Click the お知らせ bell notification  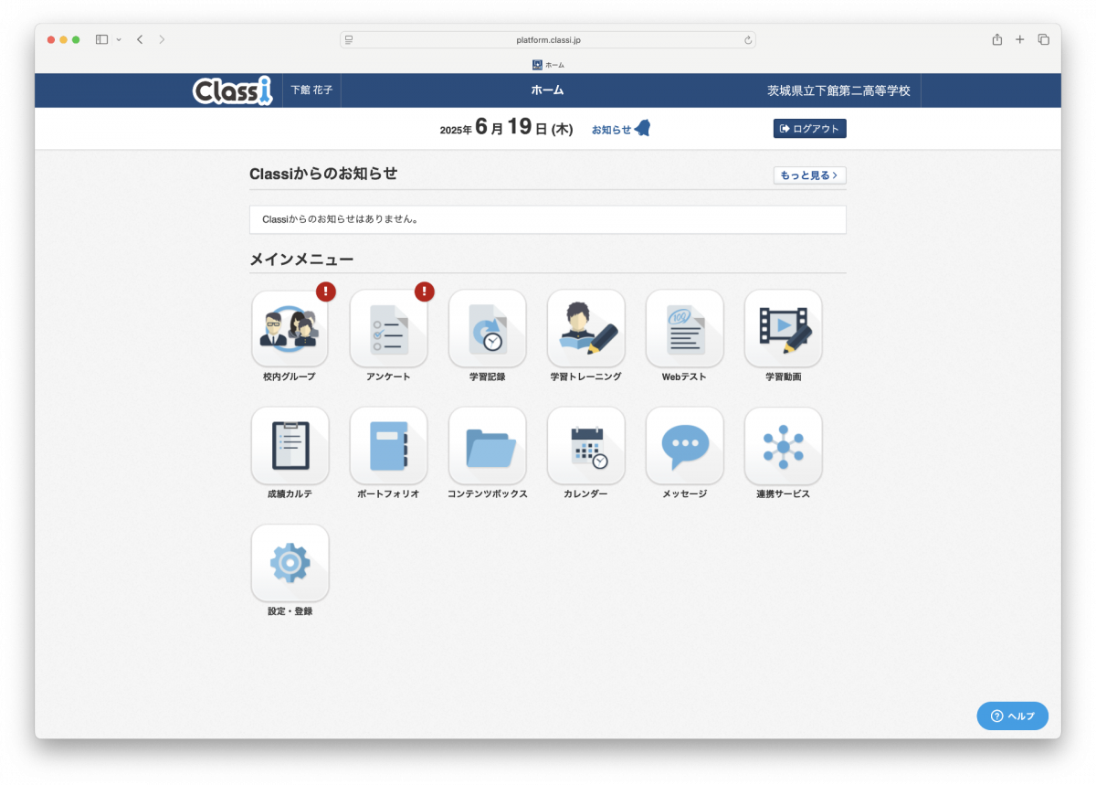point(621,129)
